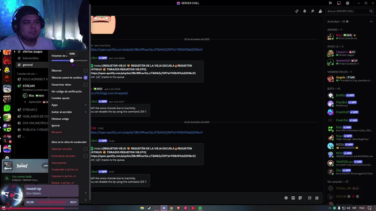Choose Ignorar from context menu
376x211 pixels.
tap(56, 125)
